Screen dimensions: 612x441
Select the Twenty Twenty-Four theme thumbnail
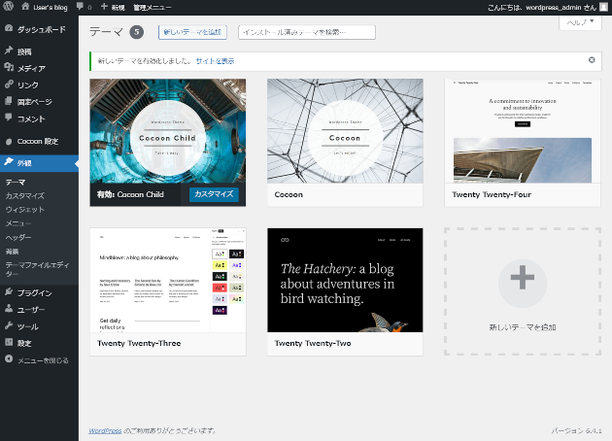point(523,131)
